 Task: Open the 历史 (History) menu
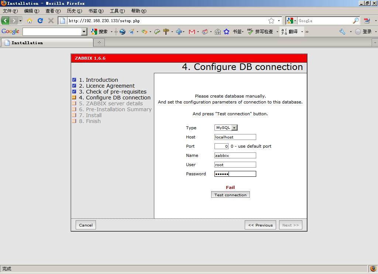(75, 11)
